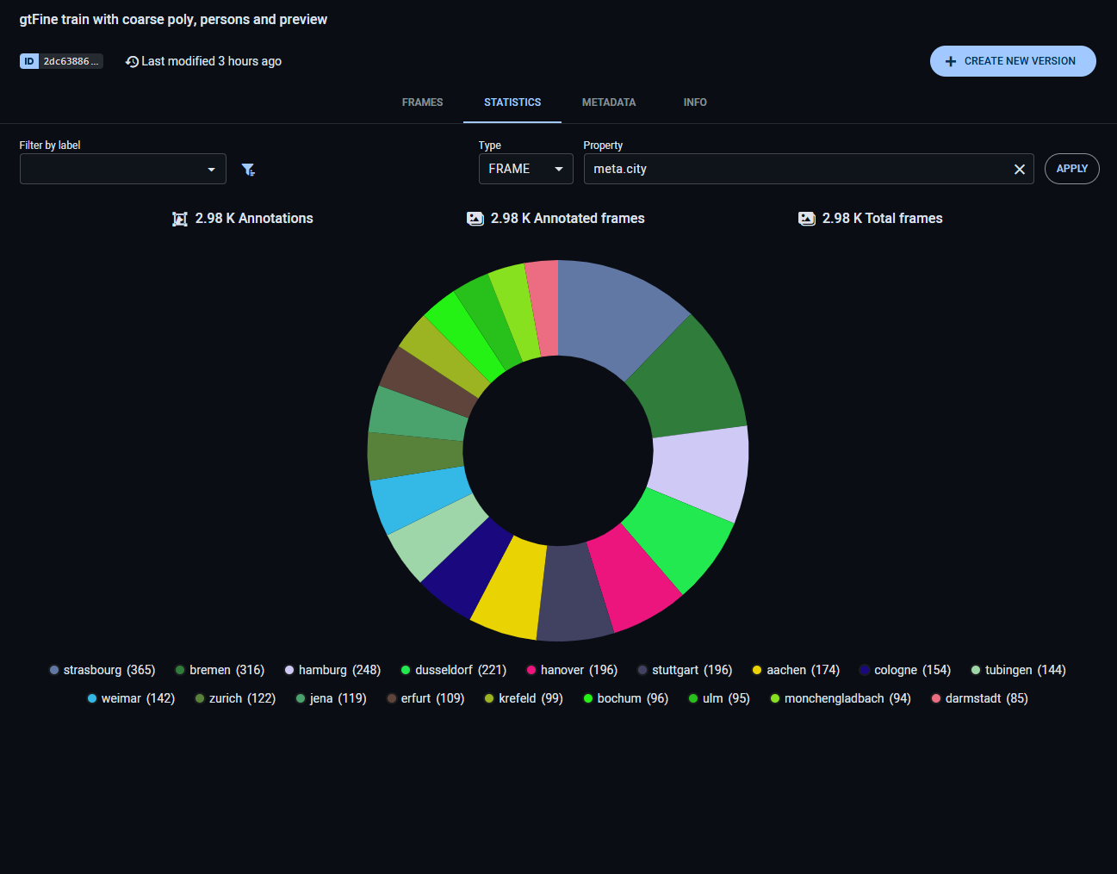Screen dimensions: 1117x874
Task: Select the bremen color dot in the legend
Action: (178, 669)
